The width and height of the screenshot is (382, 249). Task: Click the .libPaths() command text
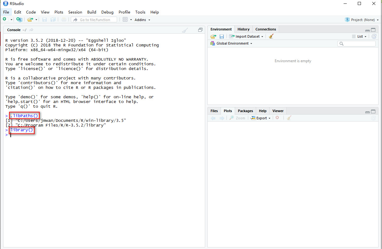(24, 116)
